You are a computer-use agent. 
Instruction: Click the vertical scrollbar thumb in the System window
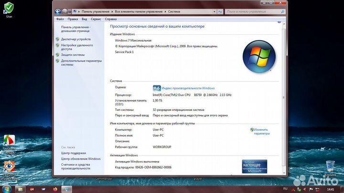[284, 97]
